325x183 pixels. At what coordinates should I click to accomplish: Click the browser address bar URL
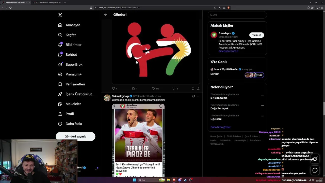click(x=119, y=8)
